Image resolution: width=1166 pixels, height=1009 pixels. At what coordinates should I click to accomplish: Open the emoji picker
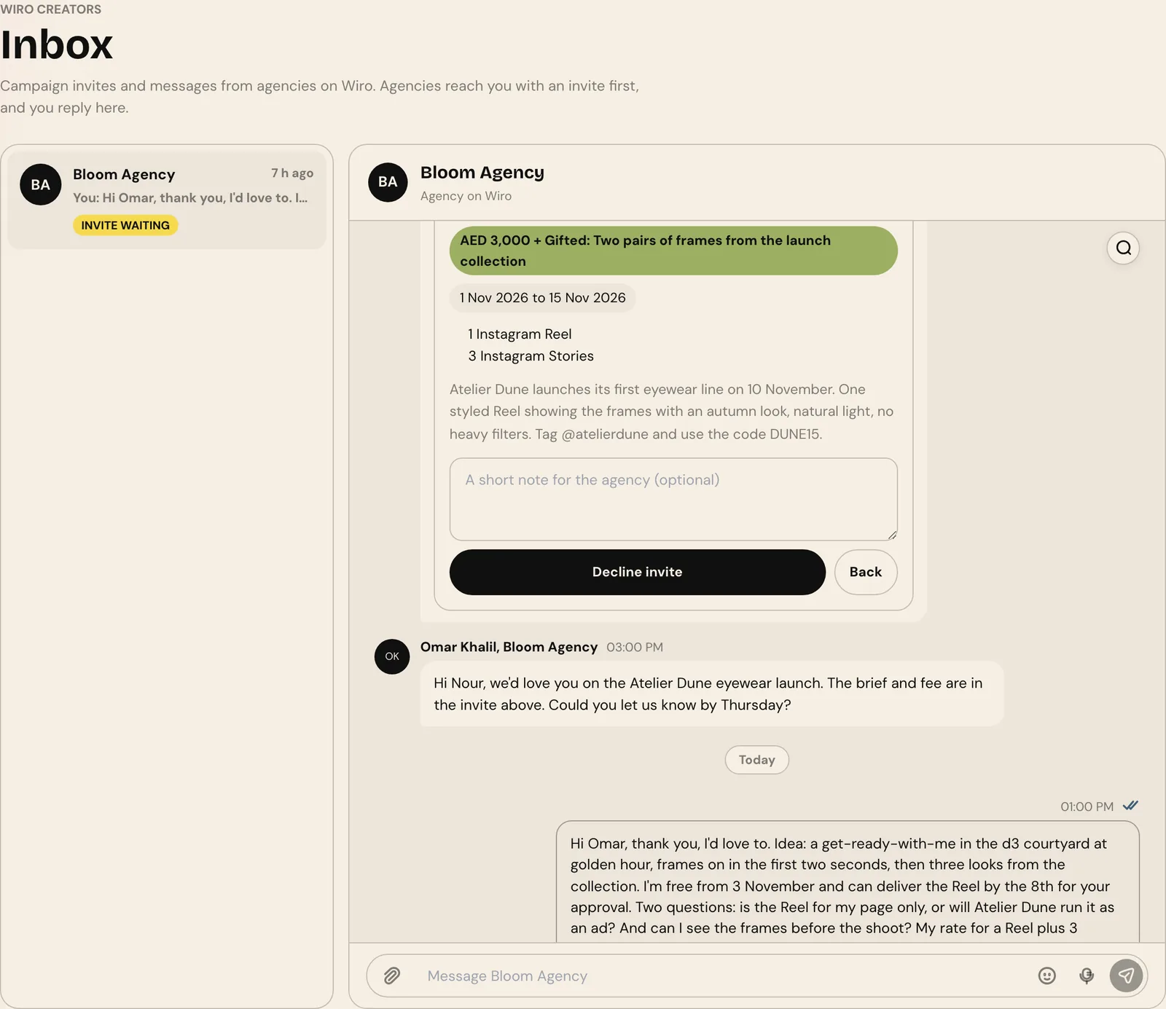1046,975
